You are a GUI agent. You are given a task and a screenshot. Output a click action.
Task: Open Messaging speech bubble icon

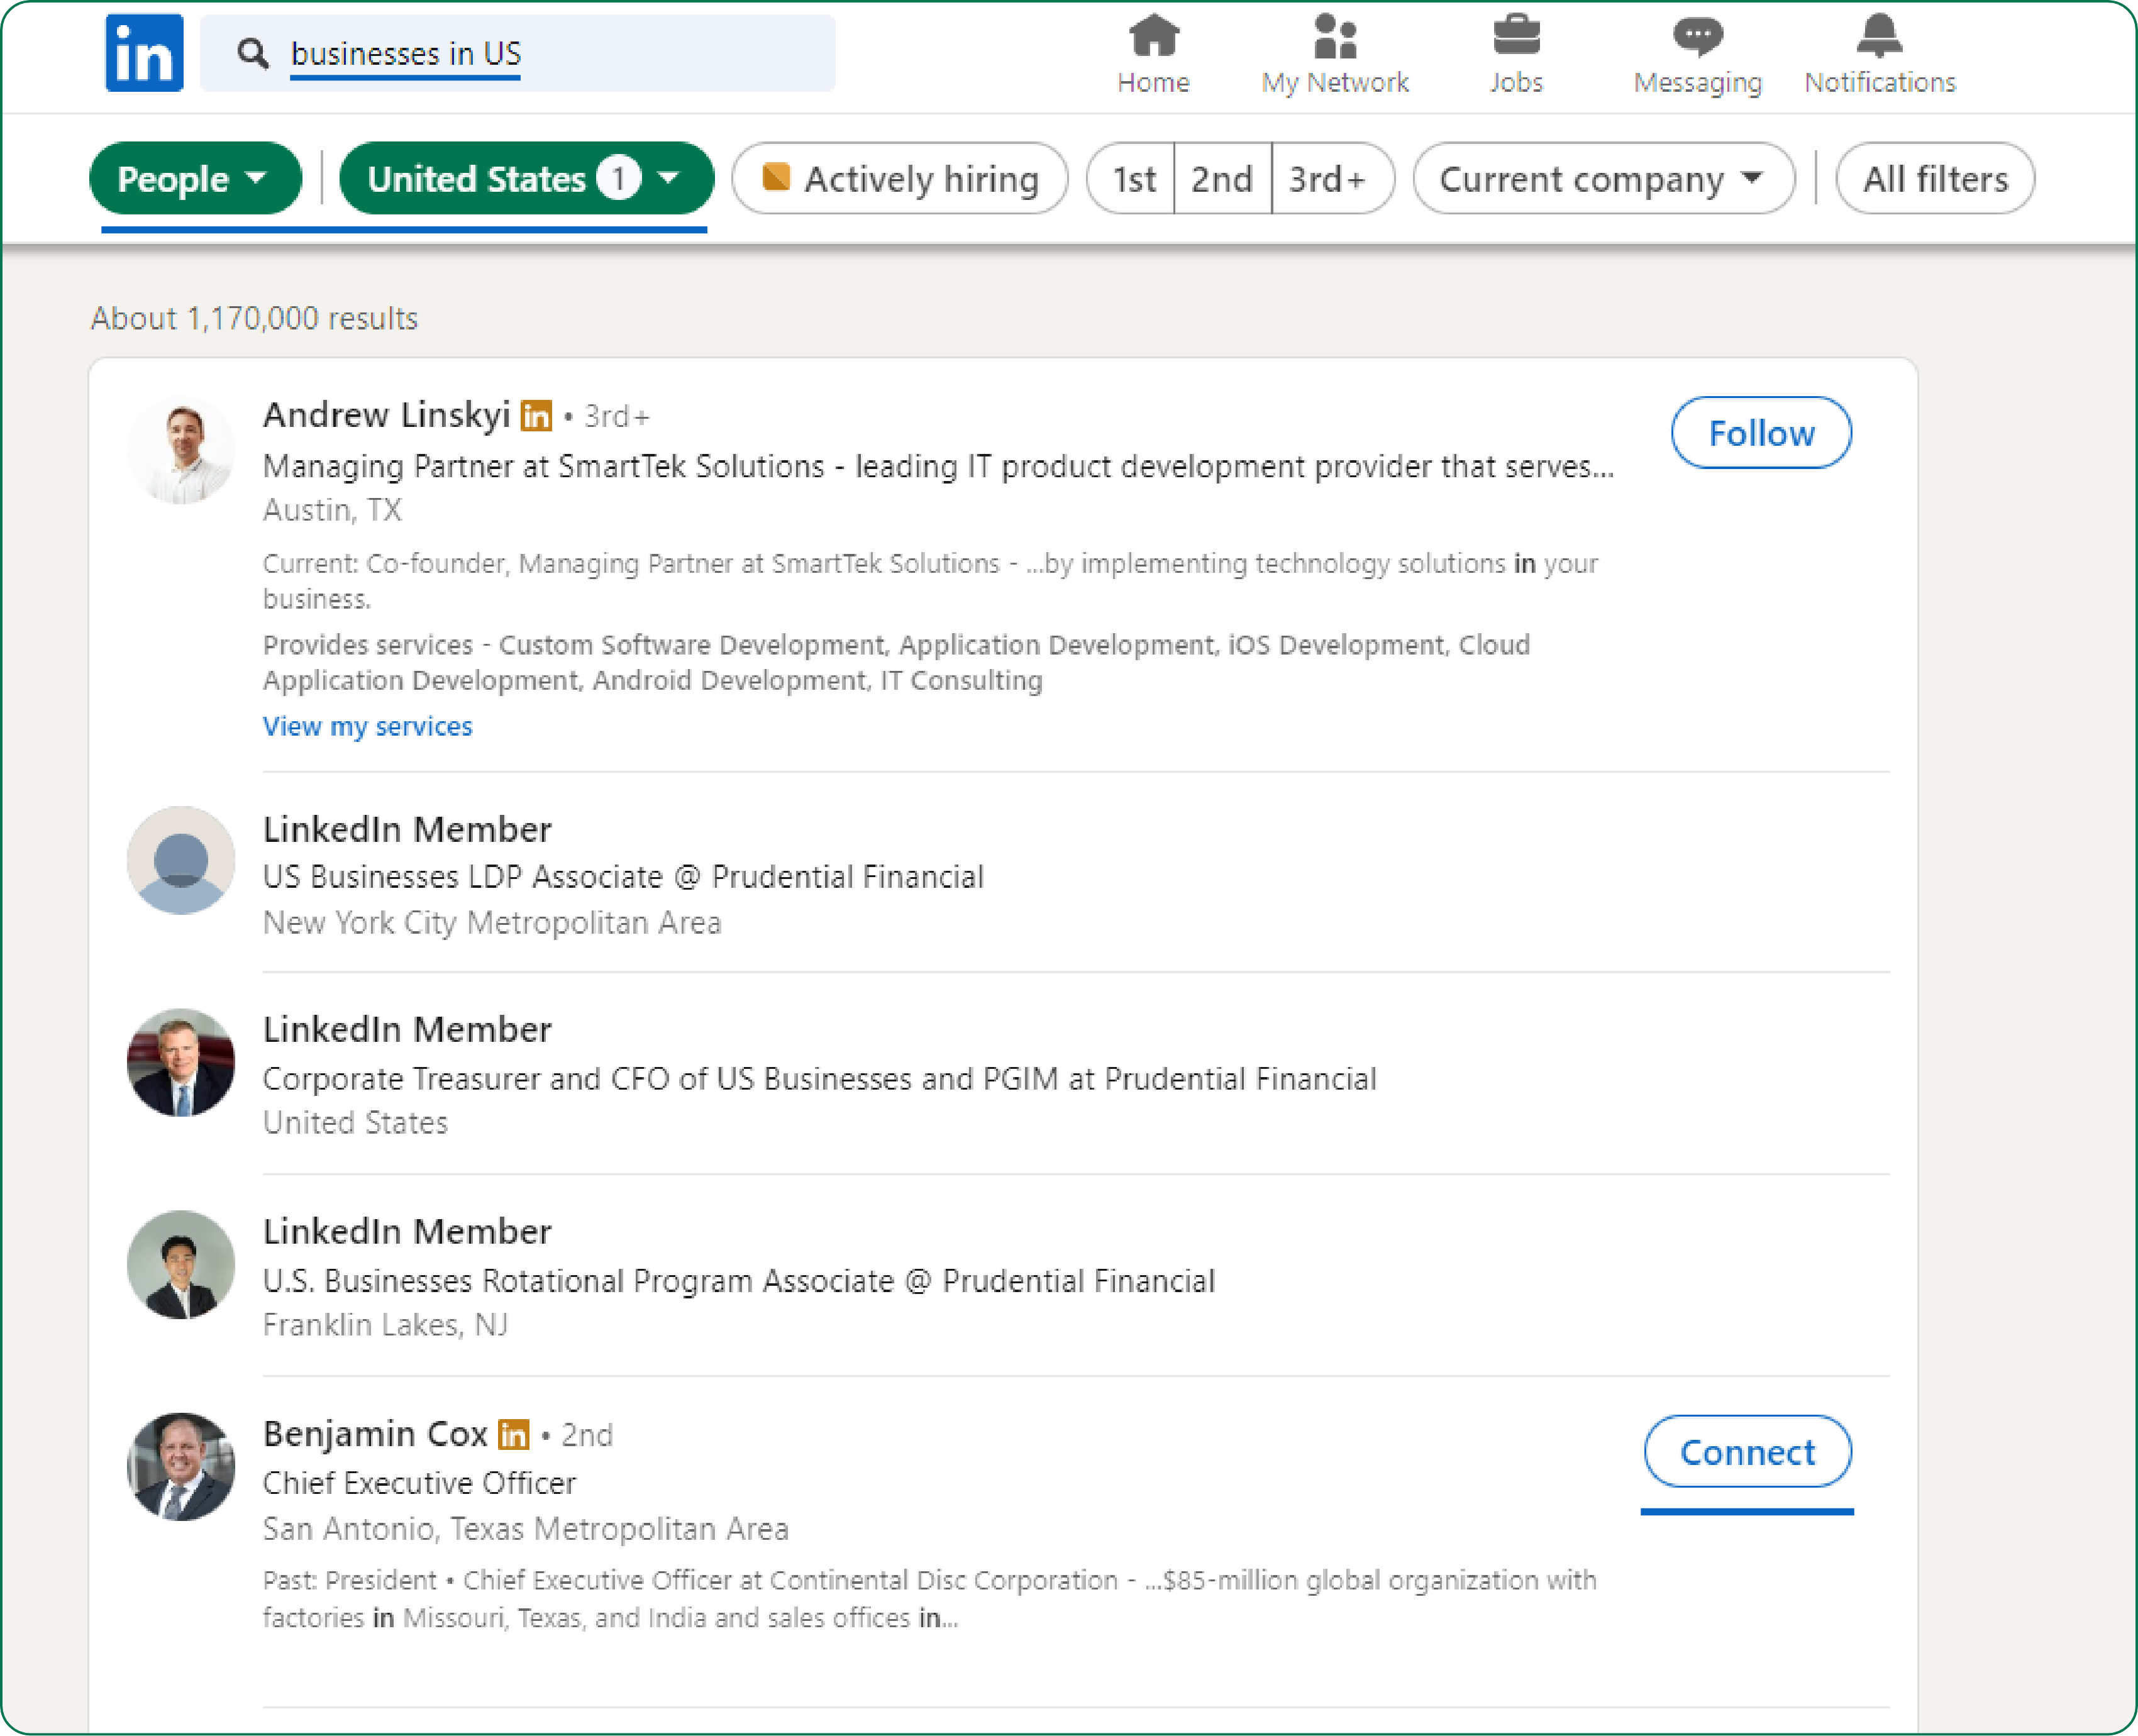(x=1698, y=37)
